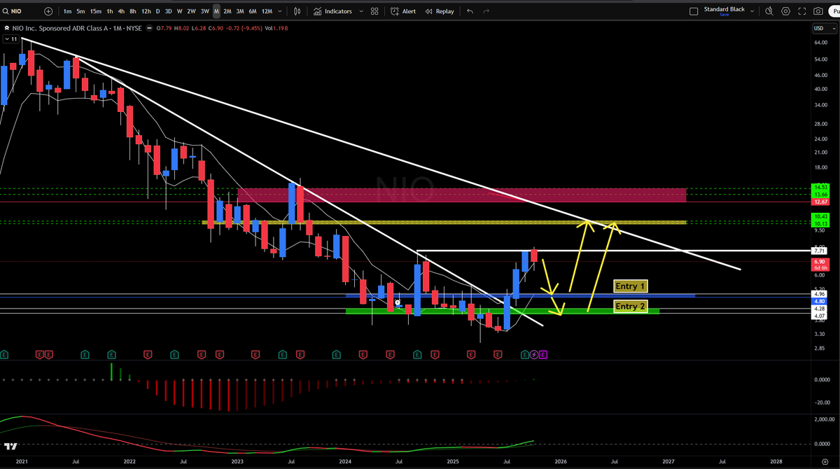Switch to the 1m timeframe
840x469 pixels.
tap(67, 11)
